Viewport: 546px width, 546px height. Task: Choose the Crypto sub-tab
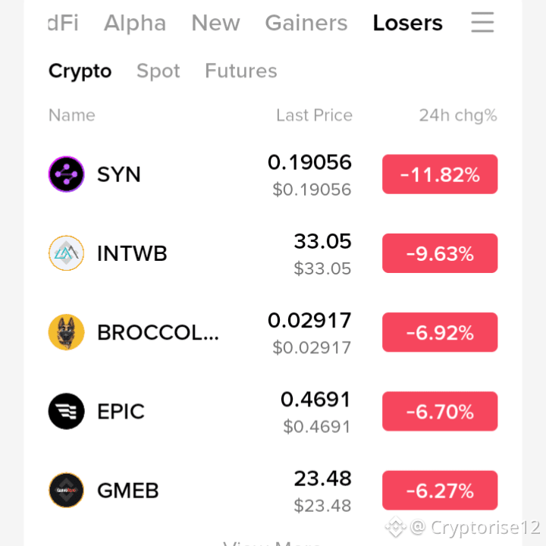[80, 71]
